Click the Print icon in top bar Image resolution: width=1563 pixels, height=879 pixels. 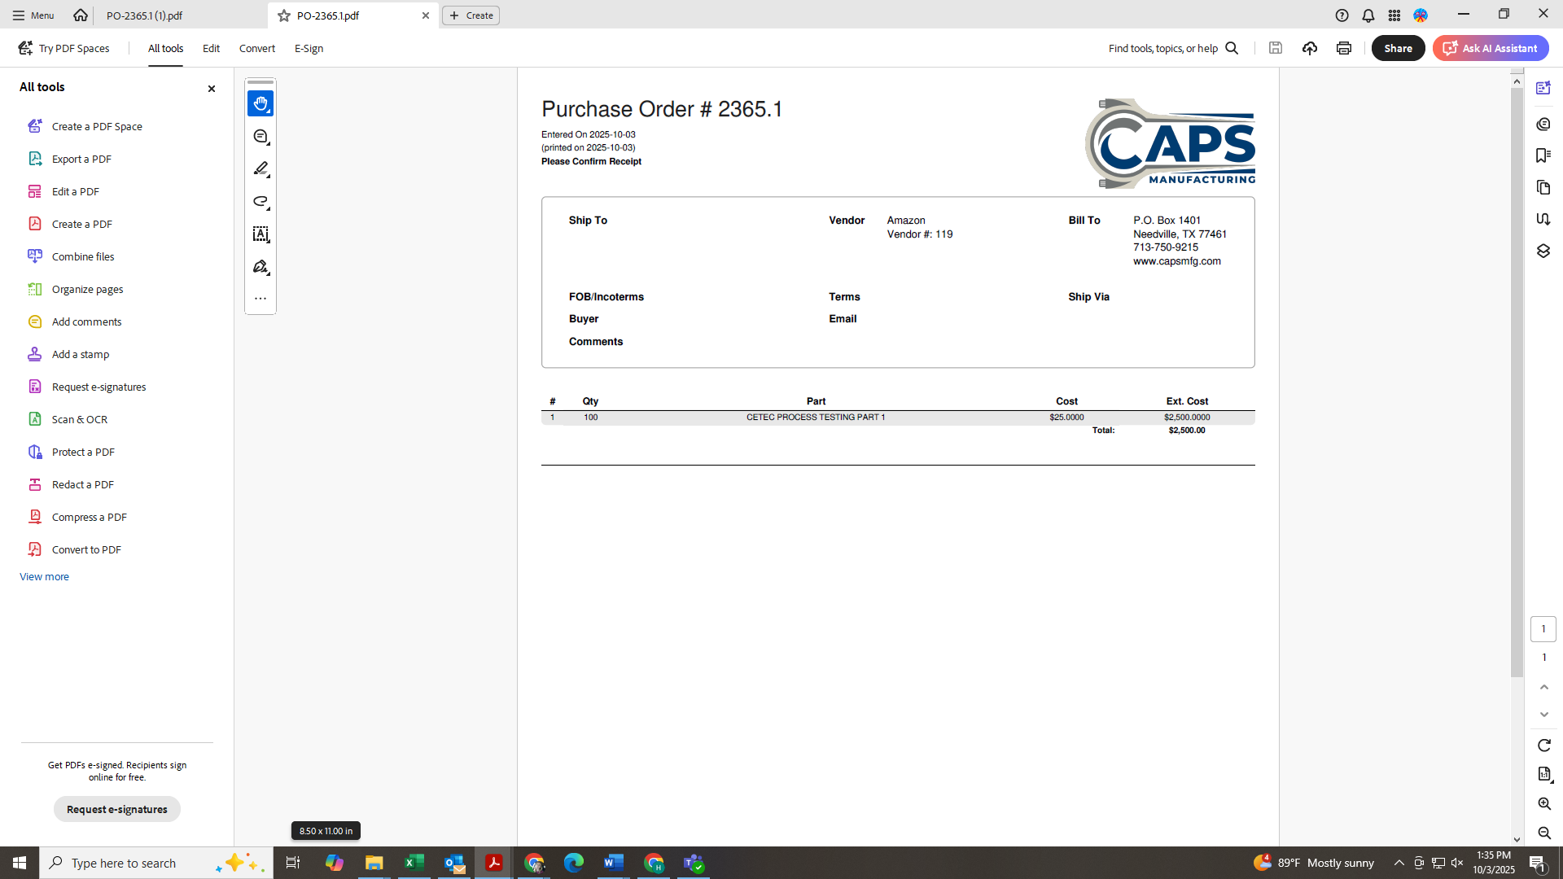tap(1343, 48)
